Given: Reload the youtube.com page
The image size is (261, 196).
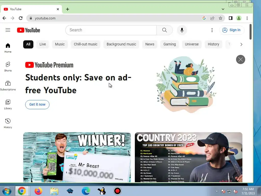Looking at the screenshot, I should (21, 18).
